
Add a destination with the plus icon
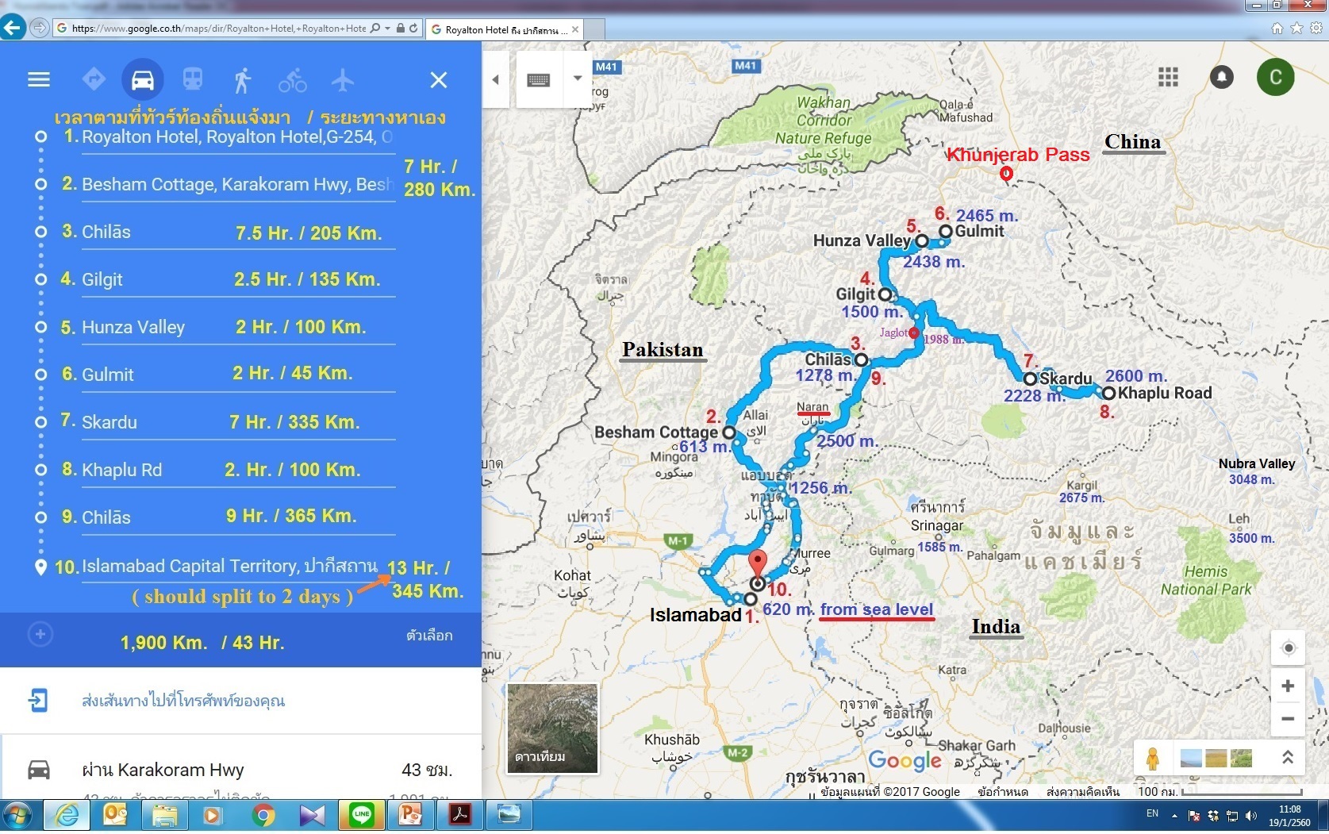coord(40,634)
